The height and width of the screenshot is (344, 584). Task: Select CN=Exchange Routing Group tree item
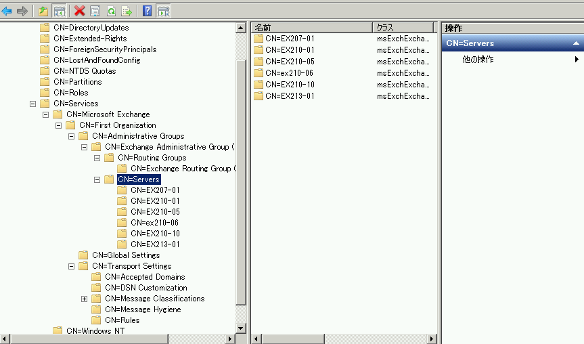coord(183,169)
